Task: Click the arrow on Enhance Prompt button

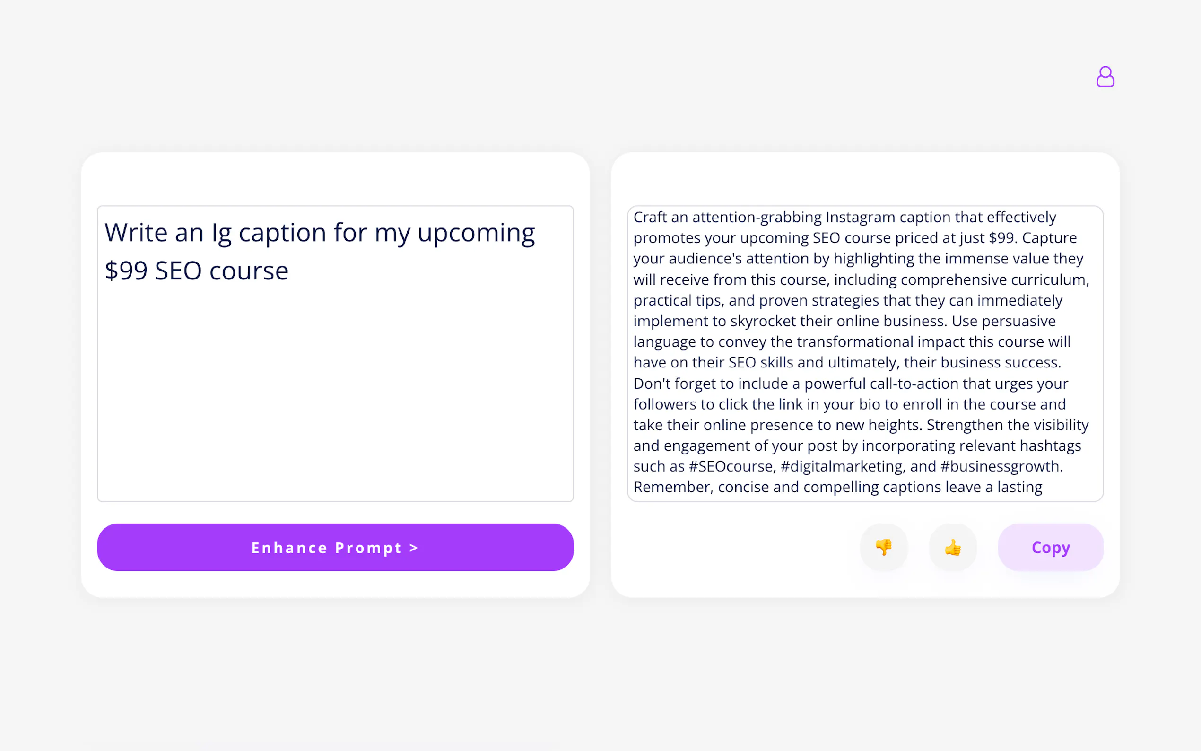Action: [x=414, y=547]
